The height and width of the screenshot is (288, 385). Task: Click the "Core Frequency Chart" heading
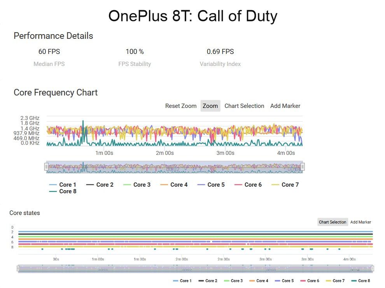(x=56, y=92)
